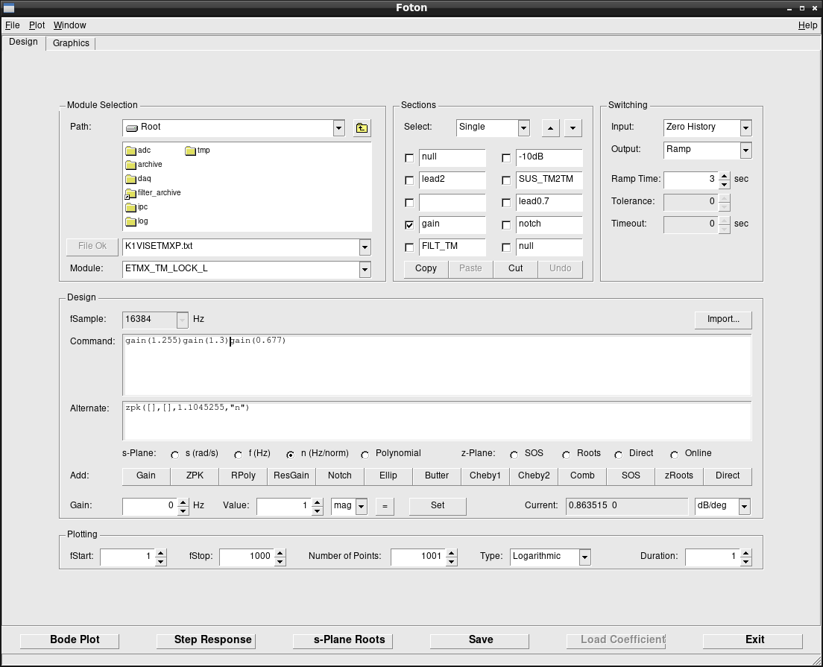Image resolution: width=823 pixels, height=667 pixels.
Task: Select the f (Hz) s-Plane radio button
Action: coord(239,455)
